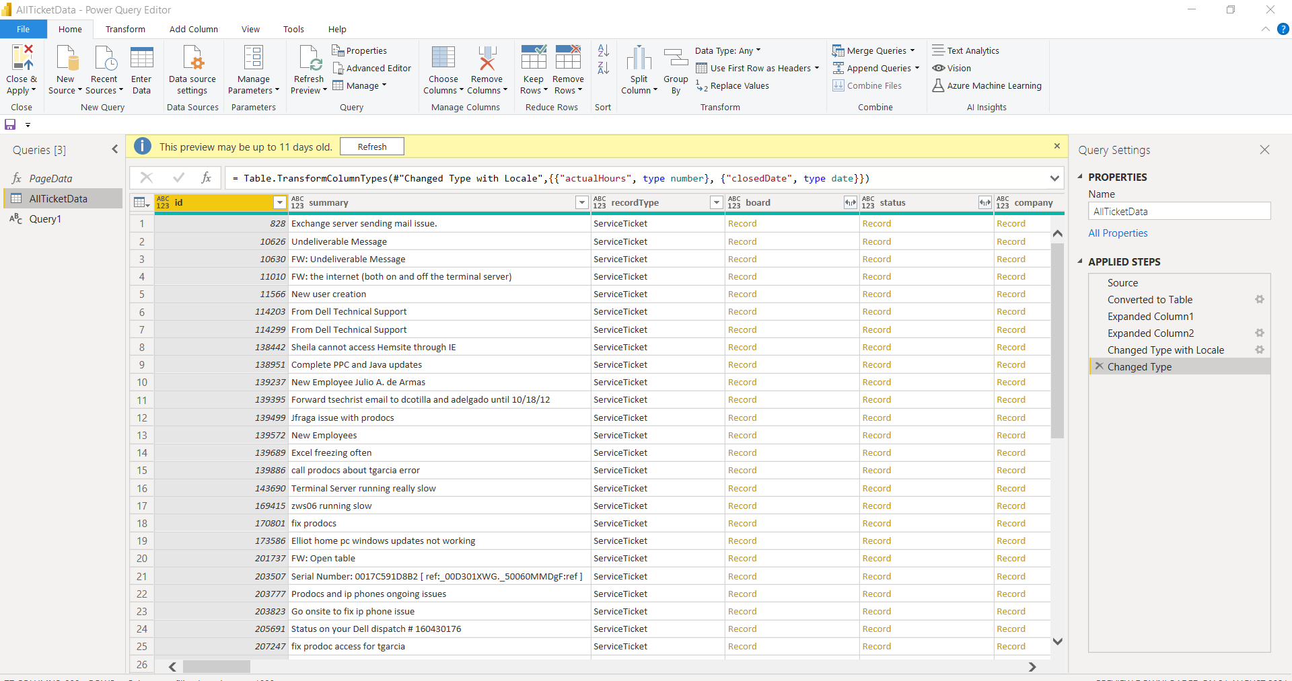This screenshot has height=681, width=1292.
Task: Click the Refresh button in the warning bar
Action: click(x=372, y=147)
